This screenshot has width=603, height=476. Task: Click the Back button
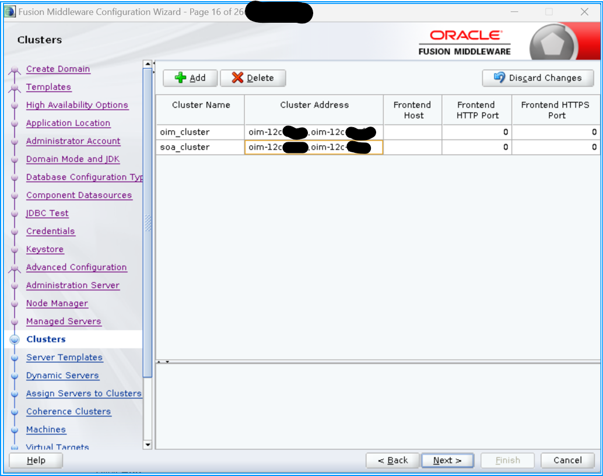[392, 460]
